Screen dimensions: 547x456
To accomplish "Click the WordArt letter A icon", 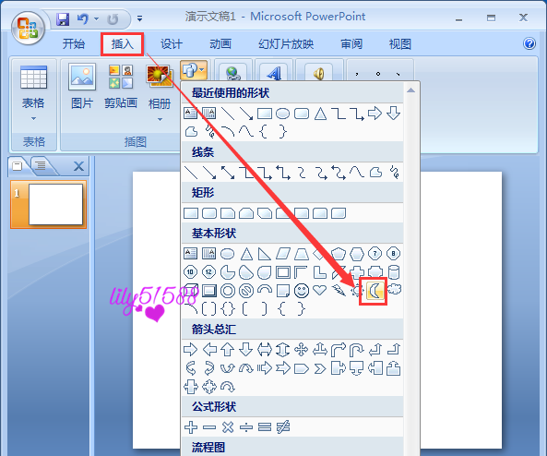I will click(274, 73).
